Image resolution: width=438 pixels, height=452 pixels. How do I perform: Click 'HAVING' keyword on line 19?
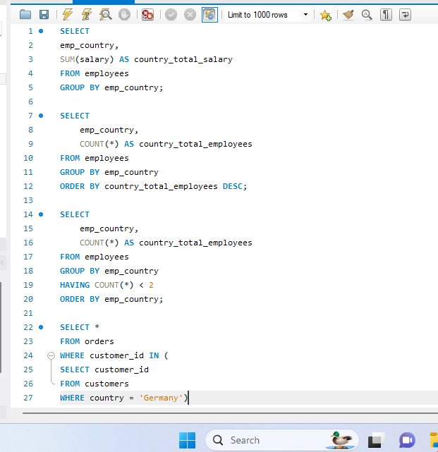[75, 285]
